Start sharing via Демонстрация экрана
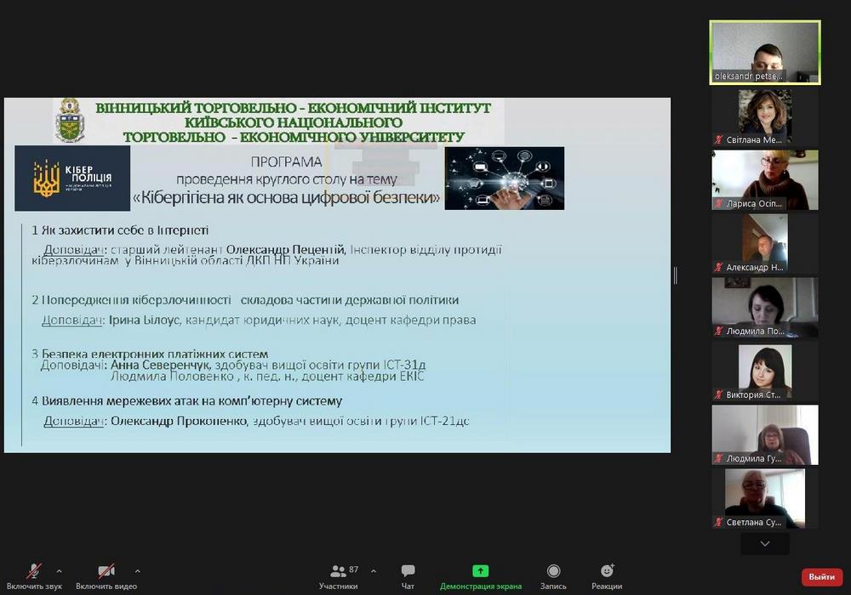 point(480,575)
